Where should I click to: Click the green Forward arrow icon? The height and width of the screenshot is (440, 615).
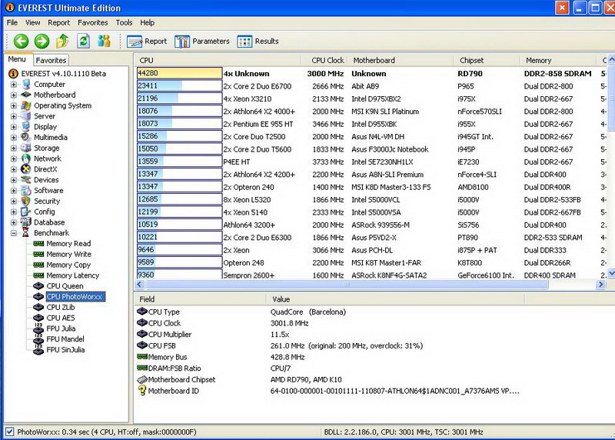click(42, 42)
